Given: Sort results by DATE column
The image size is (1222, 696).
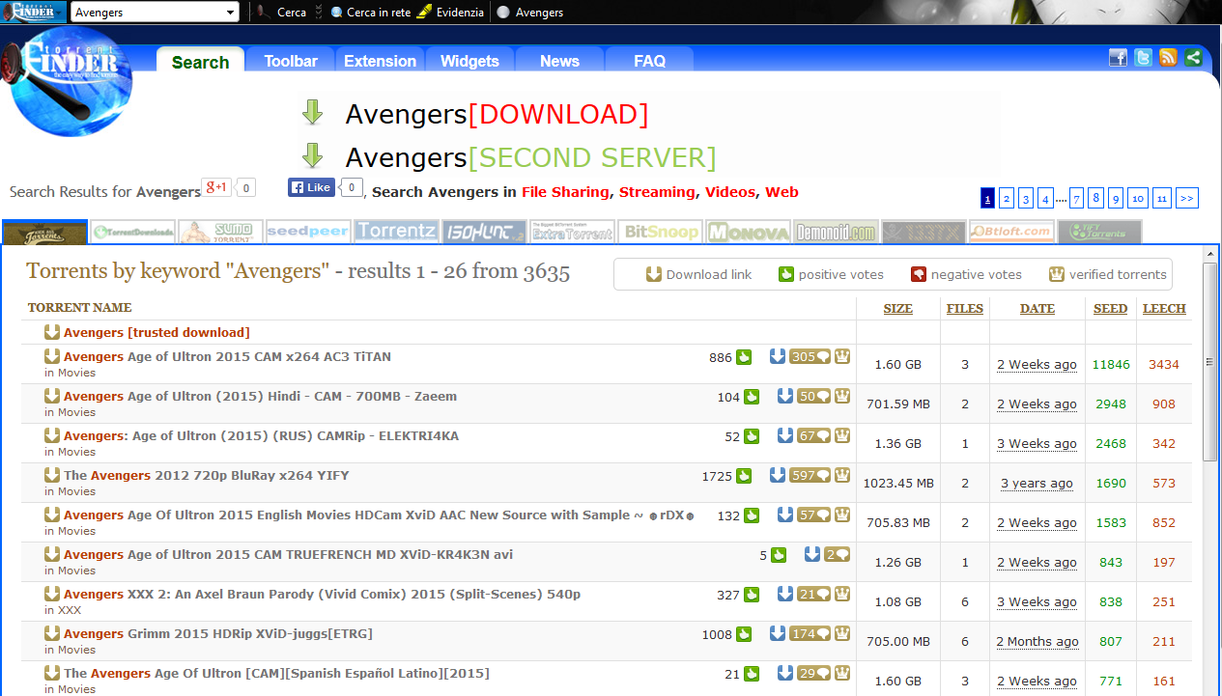Looking at the screenshot, I should point(1037,308).
